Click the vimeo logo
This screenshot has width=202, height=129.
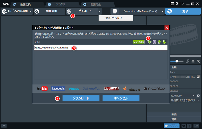pyautogui.click(x=74, y=88)
